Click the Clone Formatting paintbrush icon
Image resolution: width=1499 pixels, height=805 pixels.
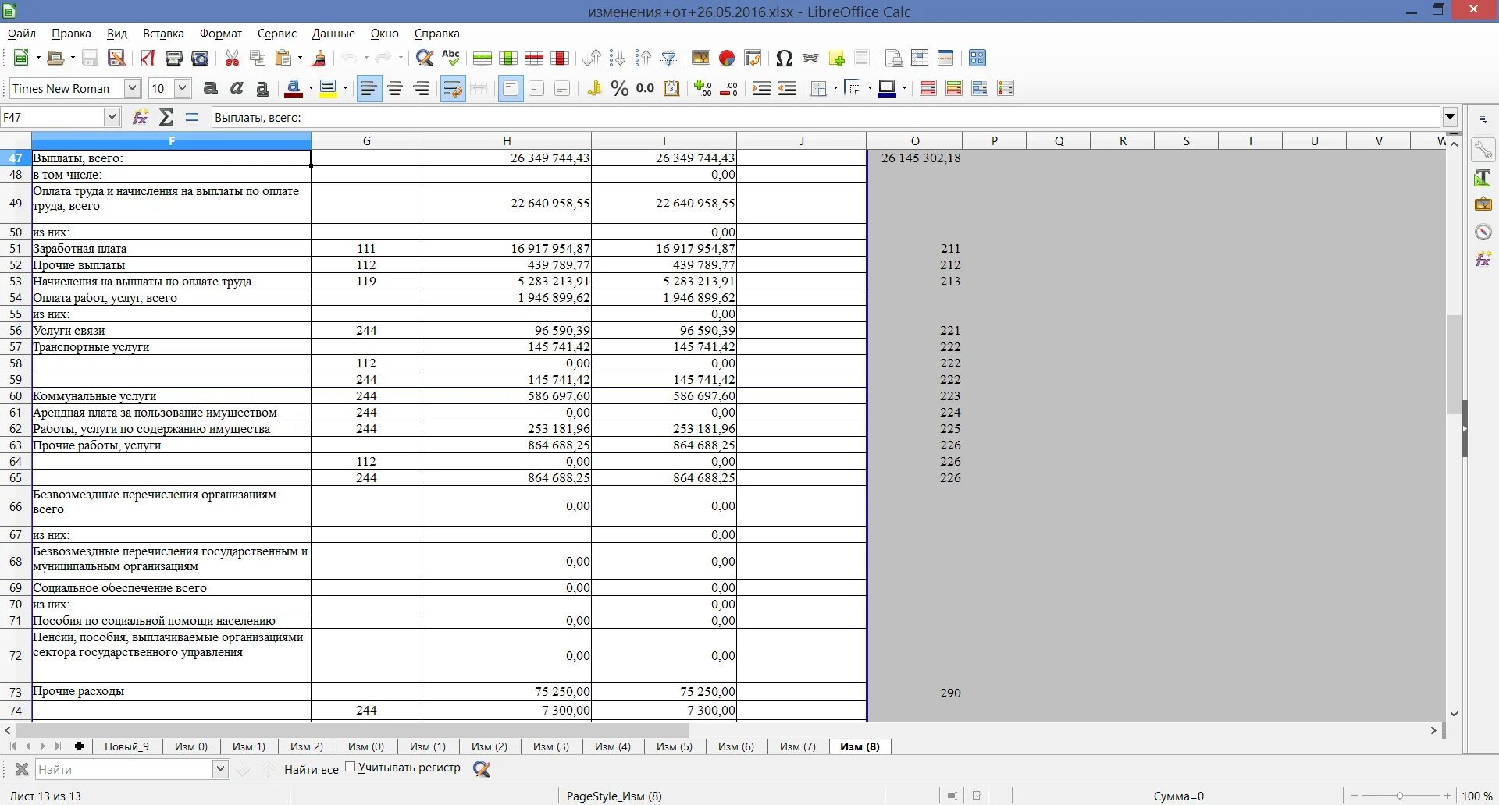pos(319,58)
